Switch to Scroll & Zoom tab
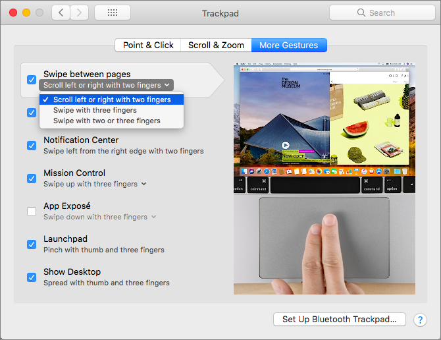This screenshot has height=340, width=441. [216, 45]
